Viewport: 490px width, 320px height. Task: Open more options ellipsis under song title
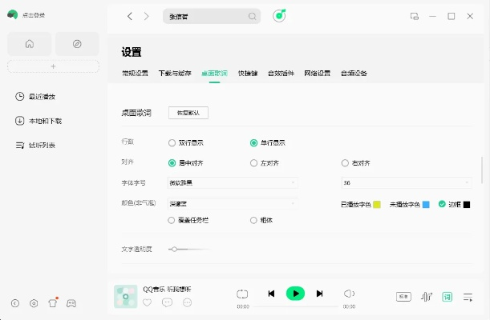187,302
